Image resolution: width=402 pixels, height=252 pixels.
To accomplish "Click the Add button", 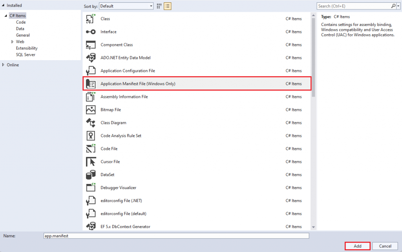I will [x=357, y=246].
